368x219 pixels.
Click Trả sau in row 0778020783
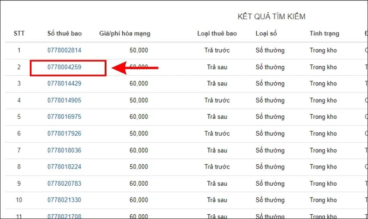pyautogui.click(x=217, y=184)
